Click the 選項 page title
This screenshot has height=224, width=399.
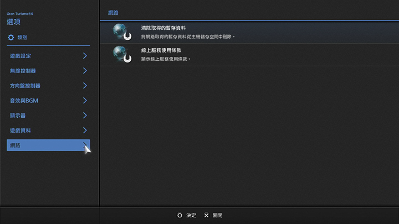point(14,22)
